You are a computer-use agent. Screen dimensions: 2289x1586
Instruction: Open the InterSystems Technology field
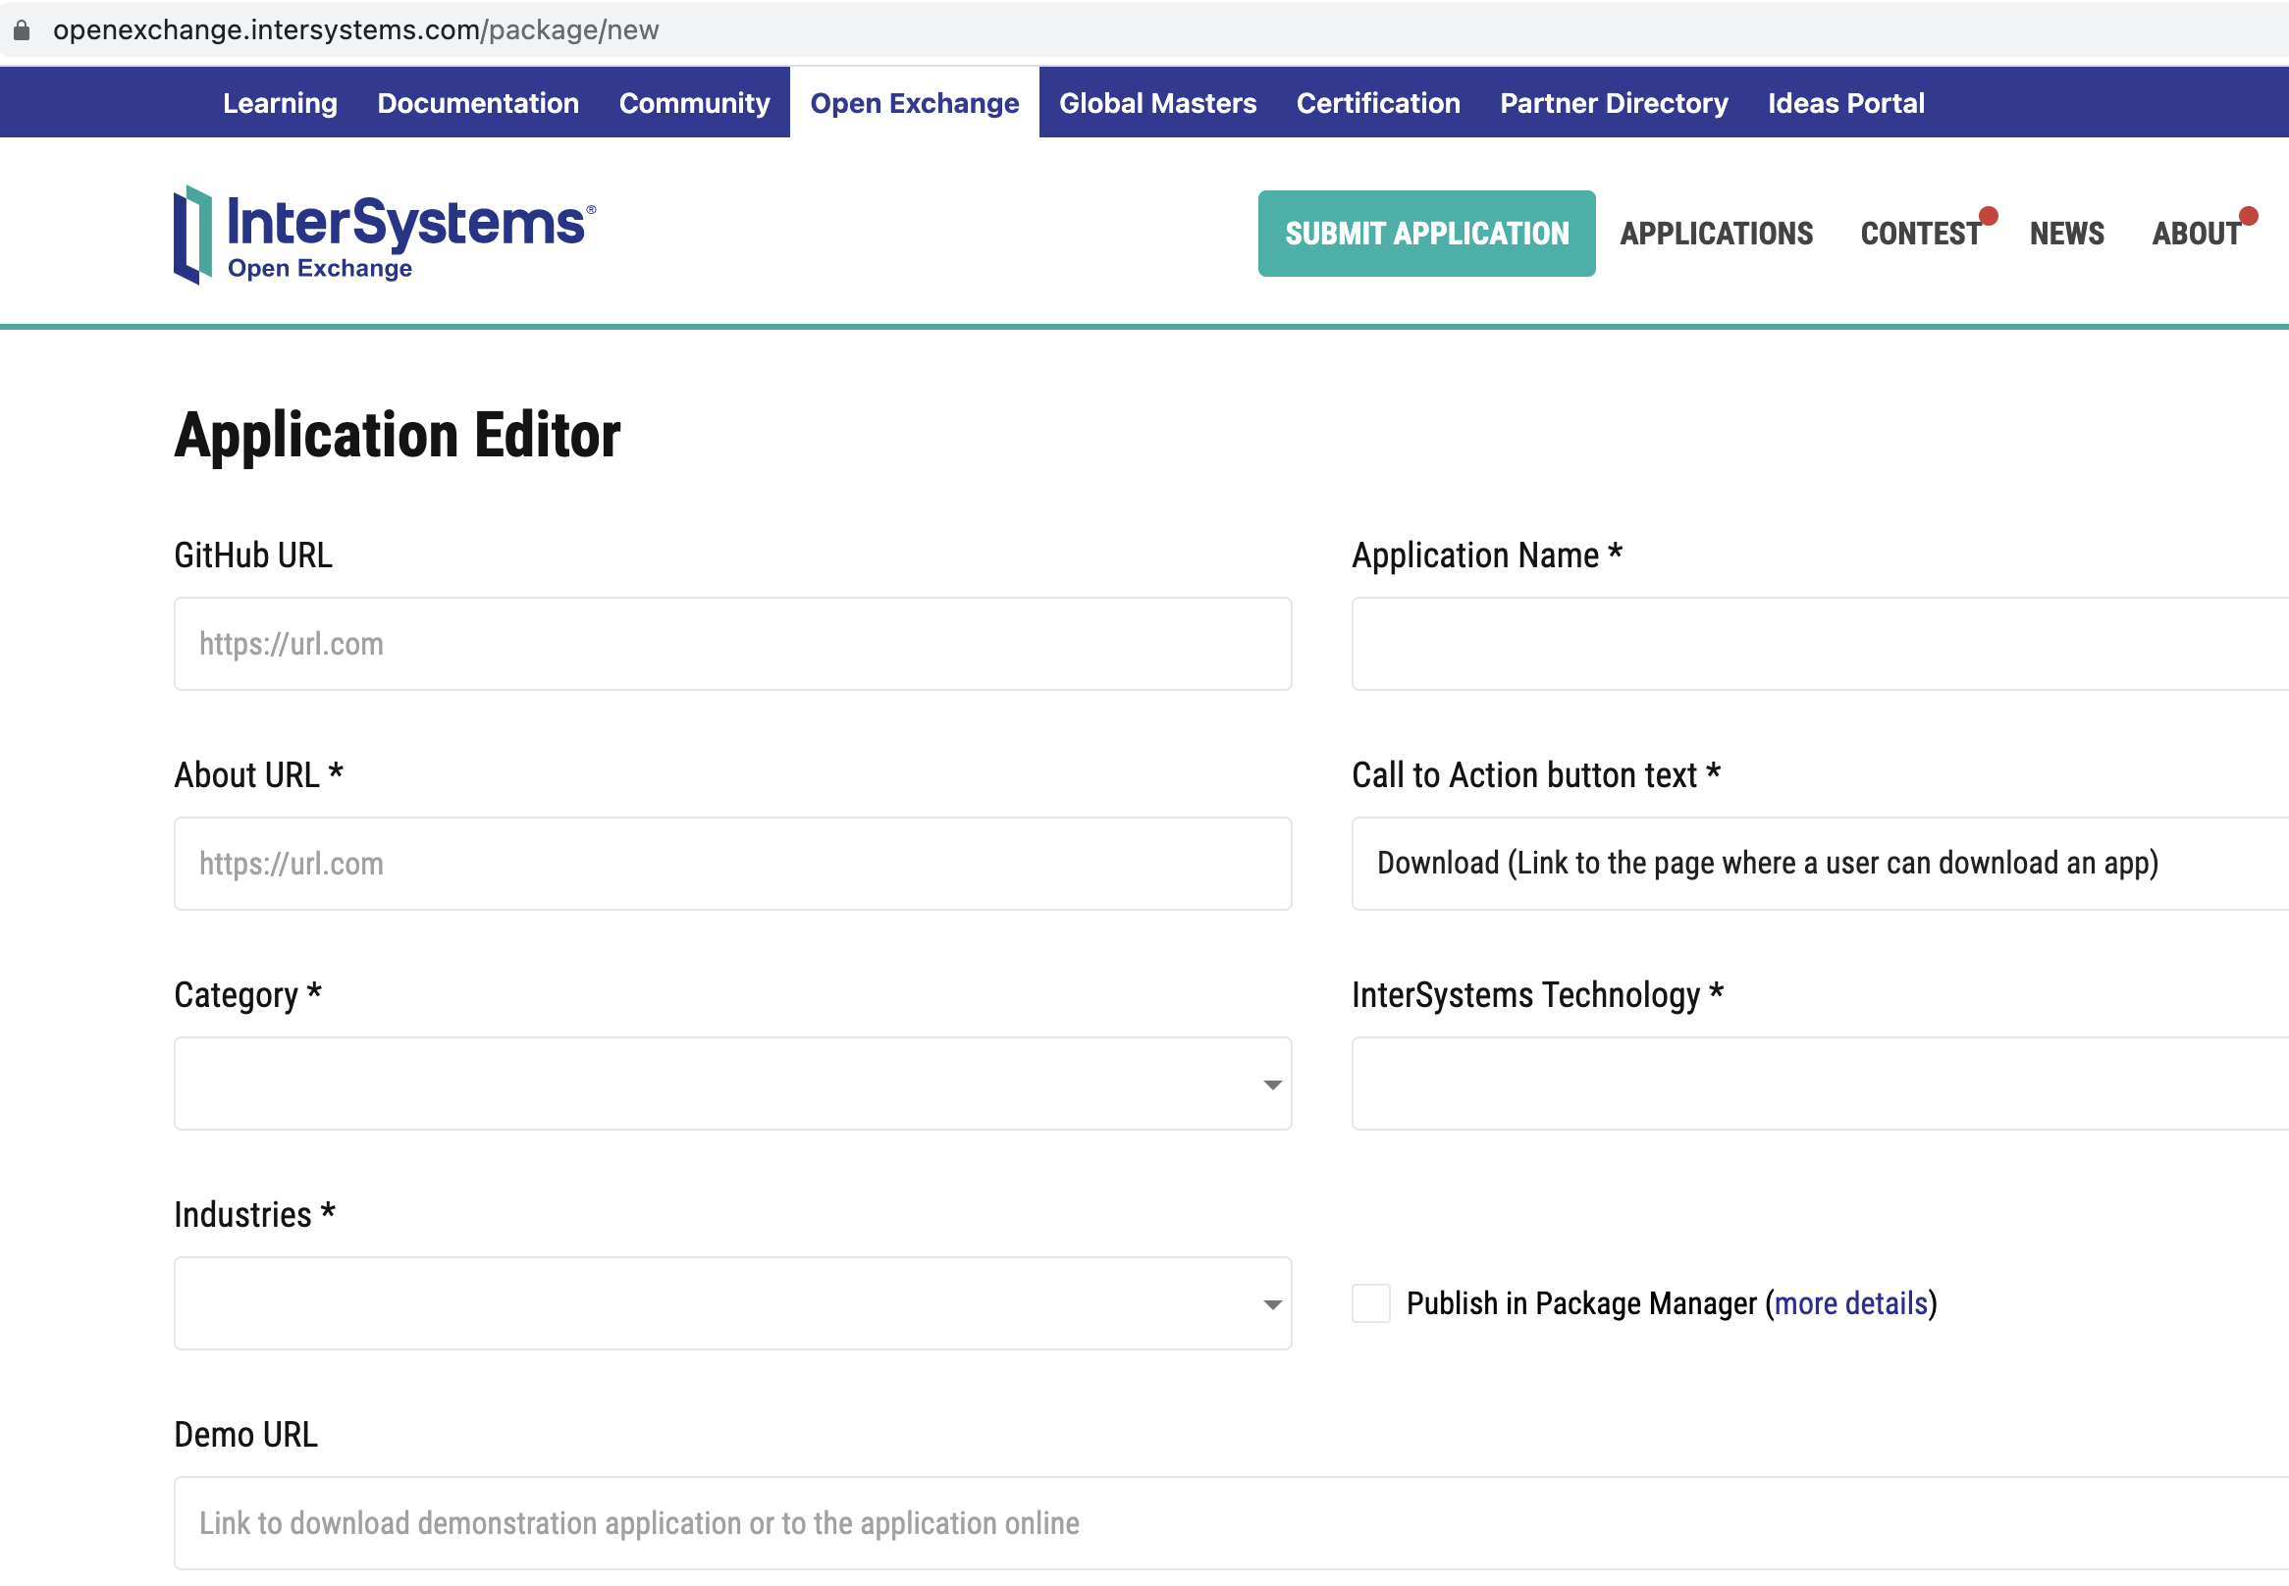point(1819,1084)
